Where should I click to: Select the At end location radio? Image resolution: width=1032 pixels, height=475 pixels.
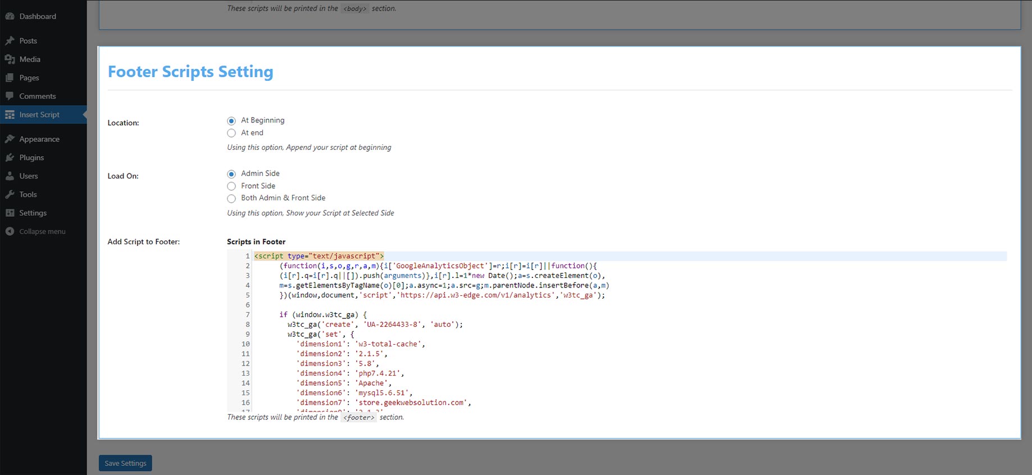pyautogui.click(x=231, y=133)
